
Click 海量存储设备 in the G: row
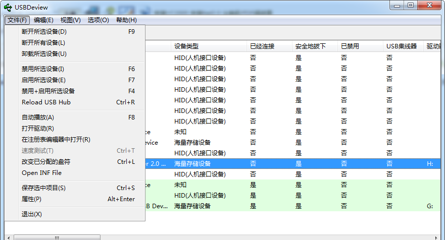point(192,206)
